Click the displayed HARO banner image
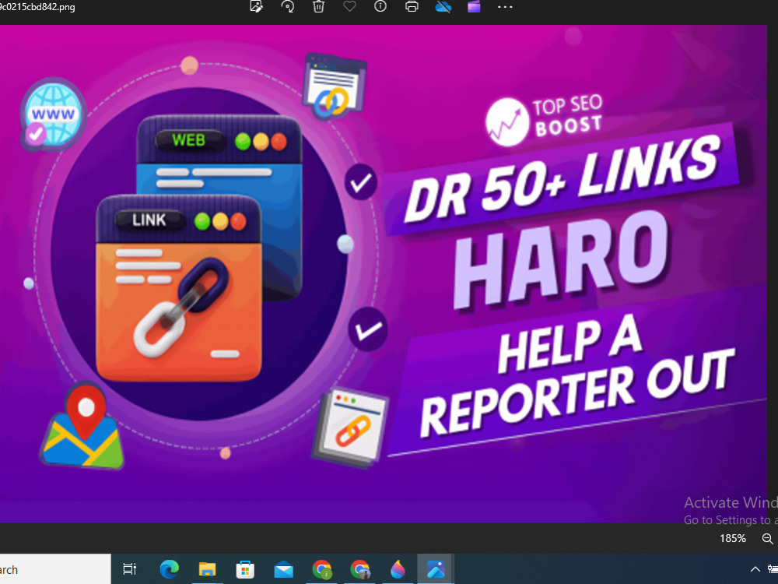The width and height of the screenshot is (778, 584). 383,273
